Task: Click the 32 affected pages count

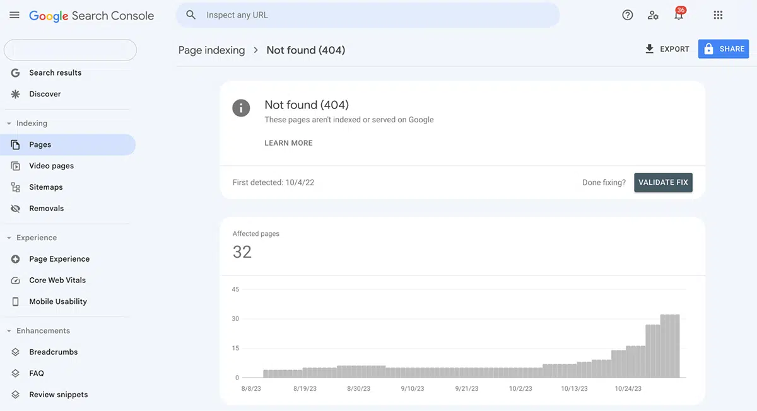Action: pyautogui.click(x=242, y=252)
